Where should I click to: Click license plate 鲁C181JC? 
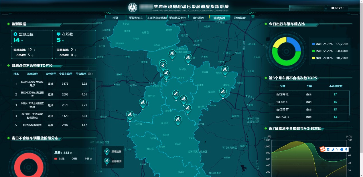click(282, 102)
